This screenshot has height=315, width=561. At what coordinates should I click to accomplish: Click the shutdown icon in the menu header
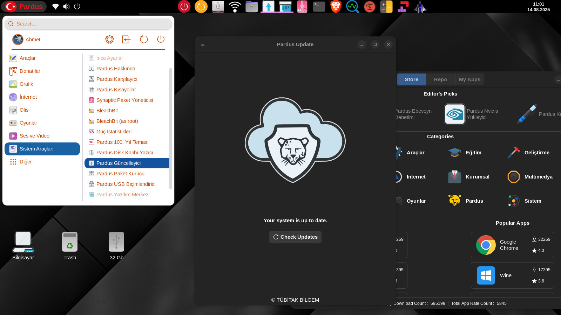161,39
